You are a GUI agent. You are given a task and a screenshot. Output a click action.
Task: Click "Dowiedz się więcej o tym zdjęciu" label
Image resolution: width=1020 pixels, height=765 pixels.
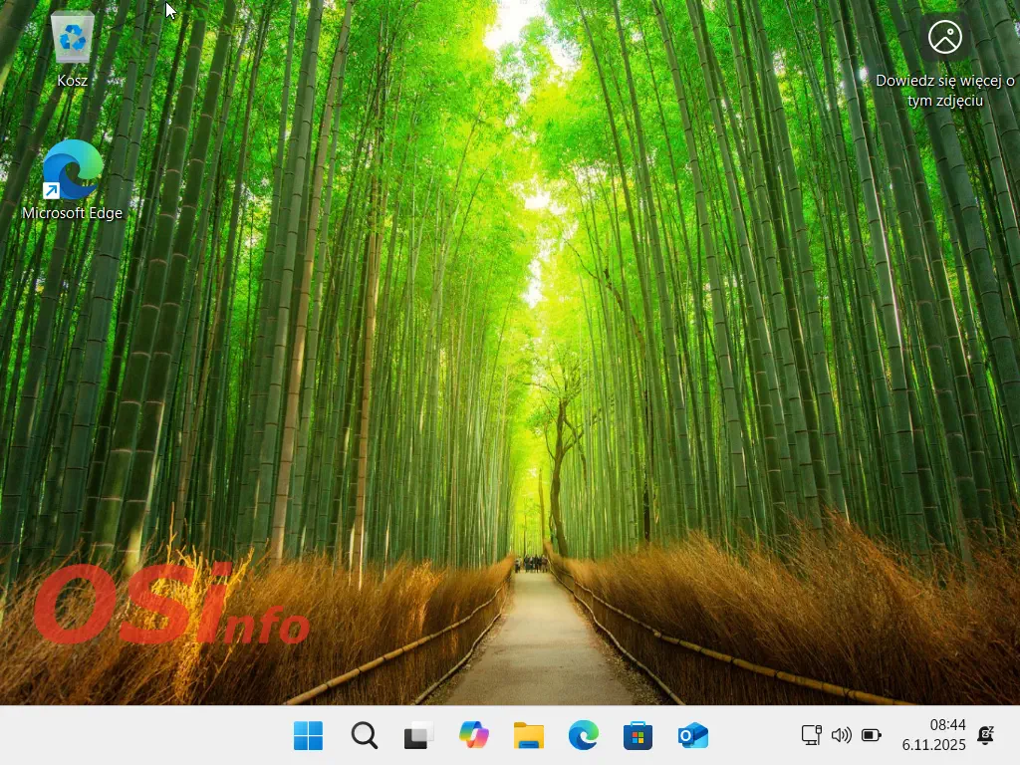(x=945, y=90)
